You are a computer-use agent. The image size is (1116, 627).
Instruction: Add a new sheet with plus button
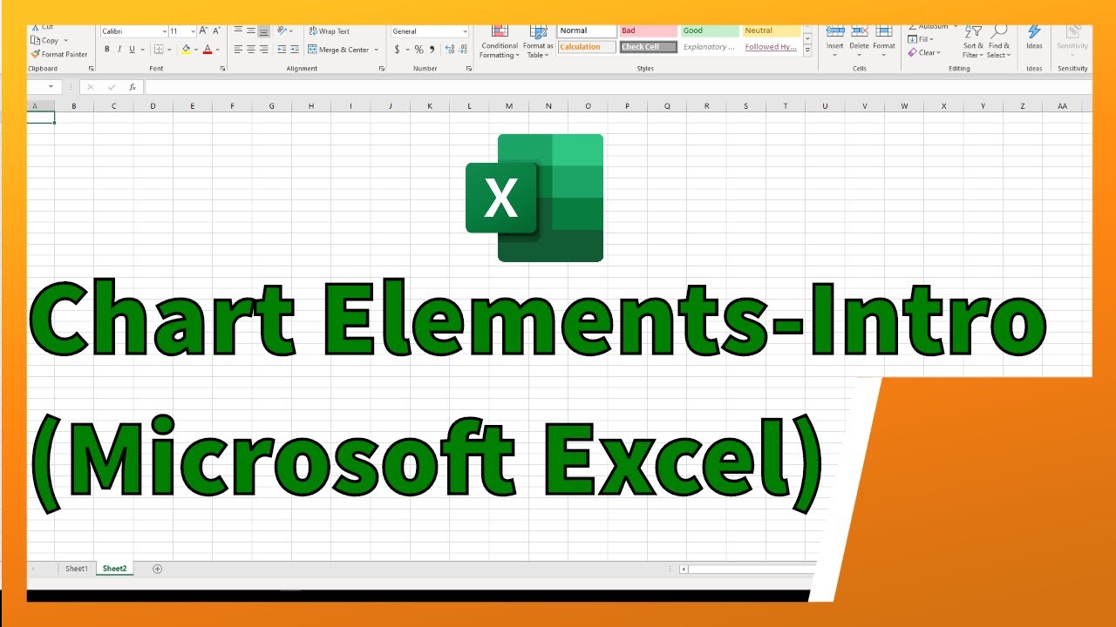click(x=158, y=569)
